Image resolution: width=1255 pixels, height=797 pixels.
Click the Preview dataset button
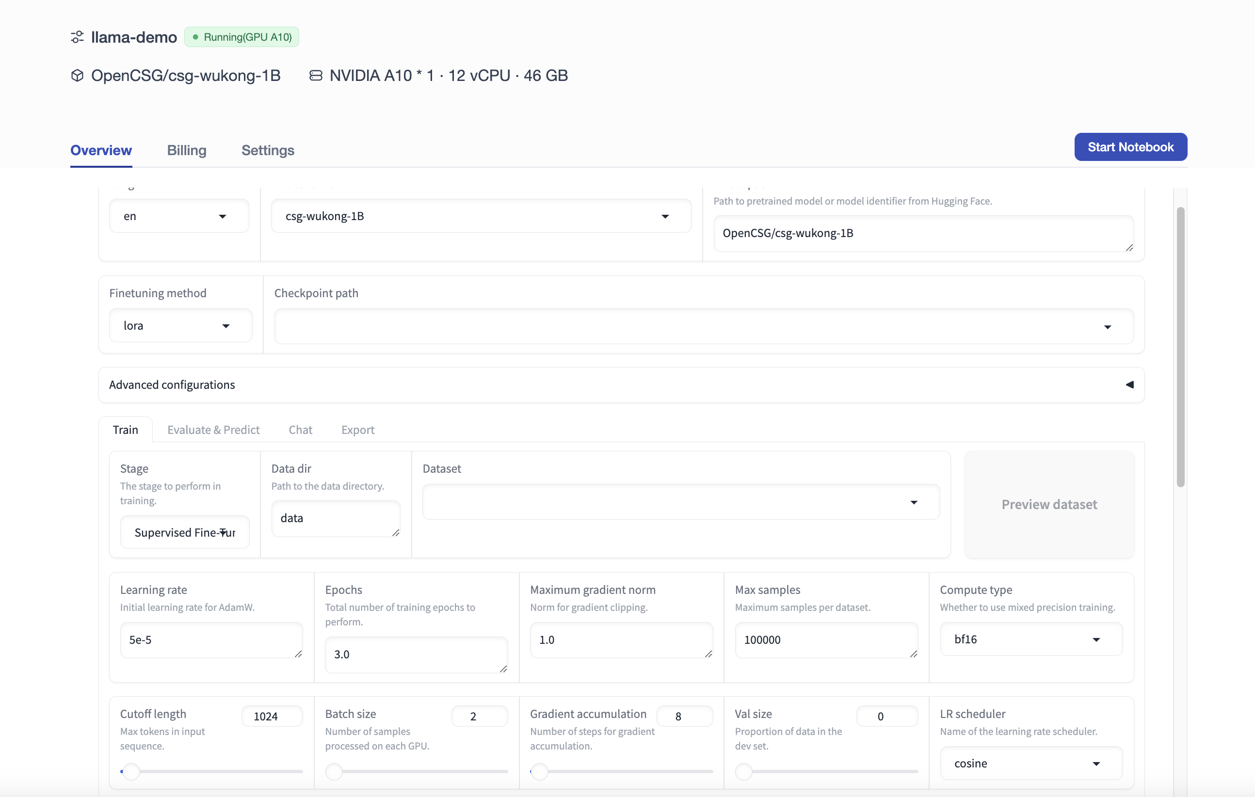[1048, 504]
